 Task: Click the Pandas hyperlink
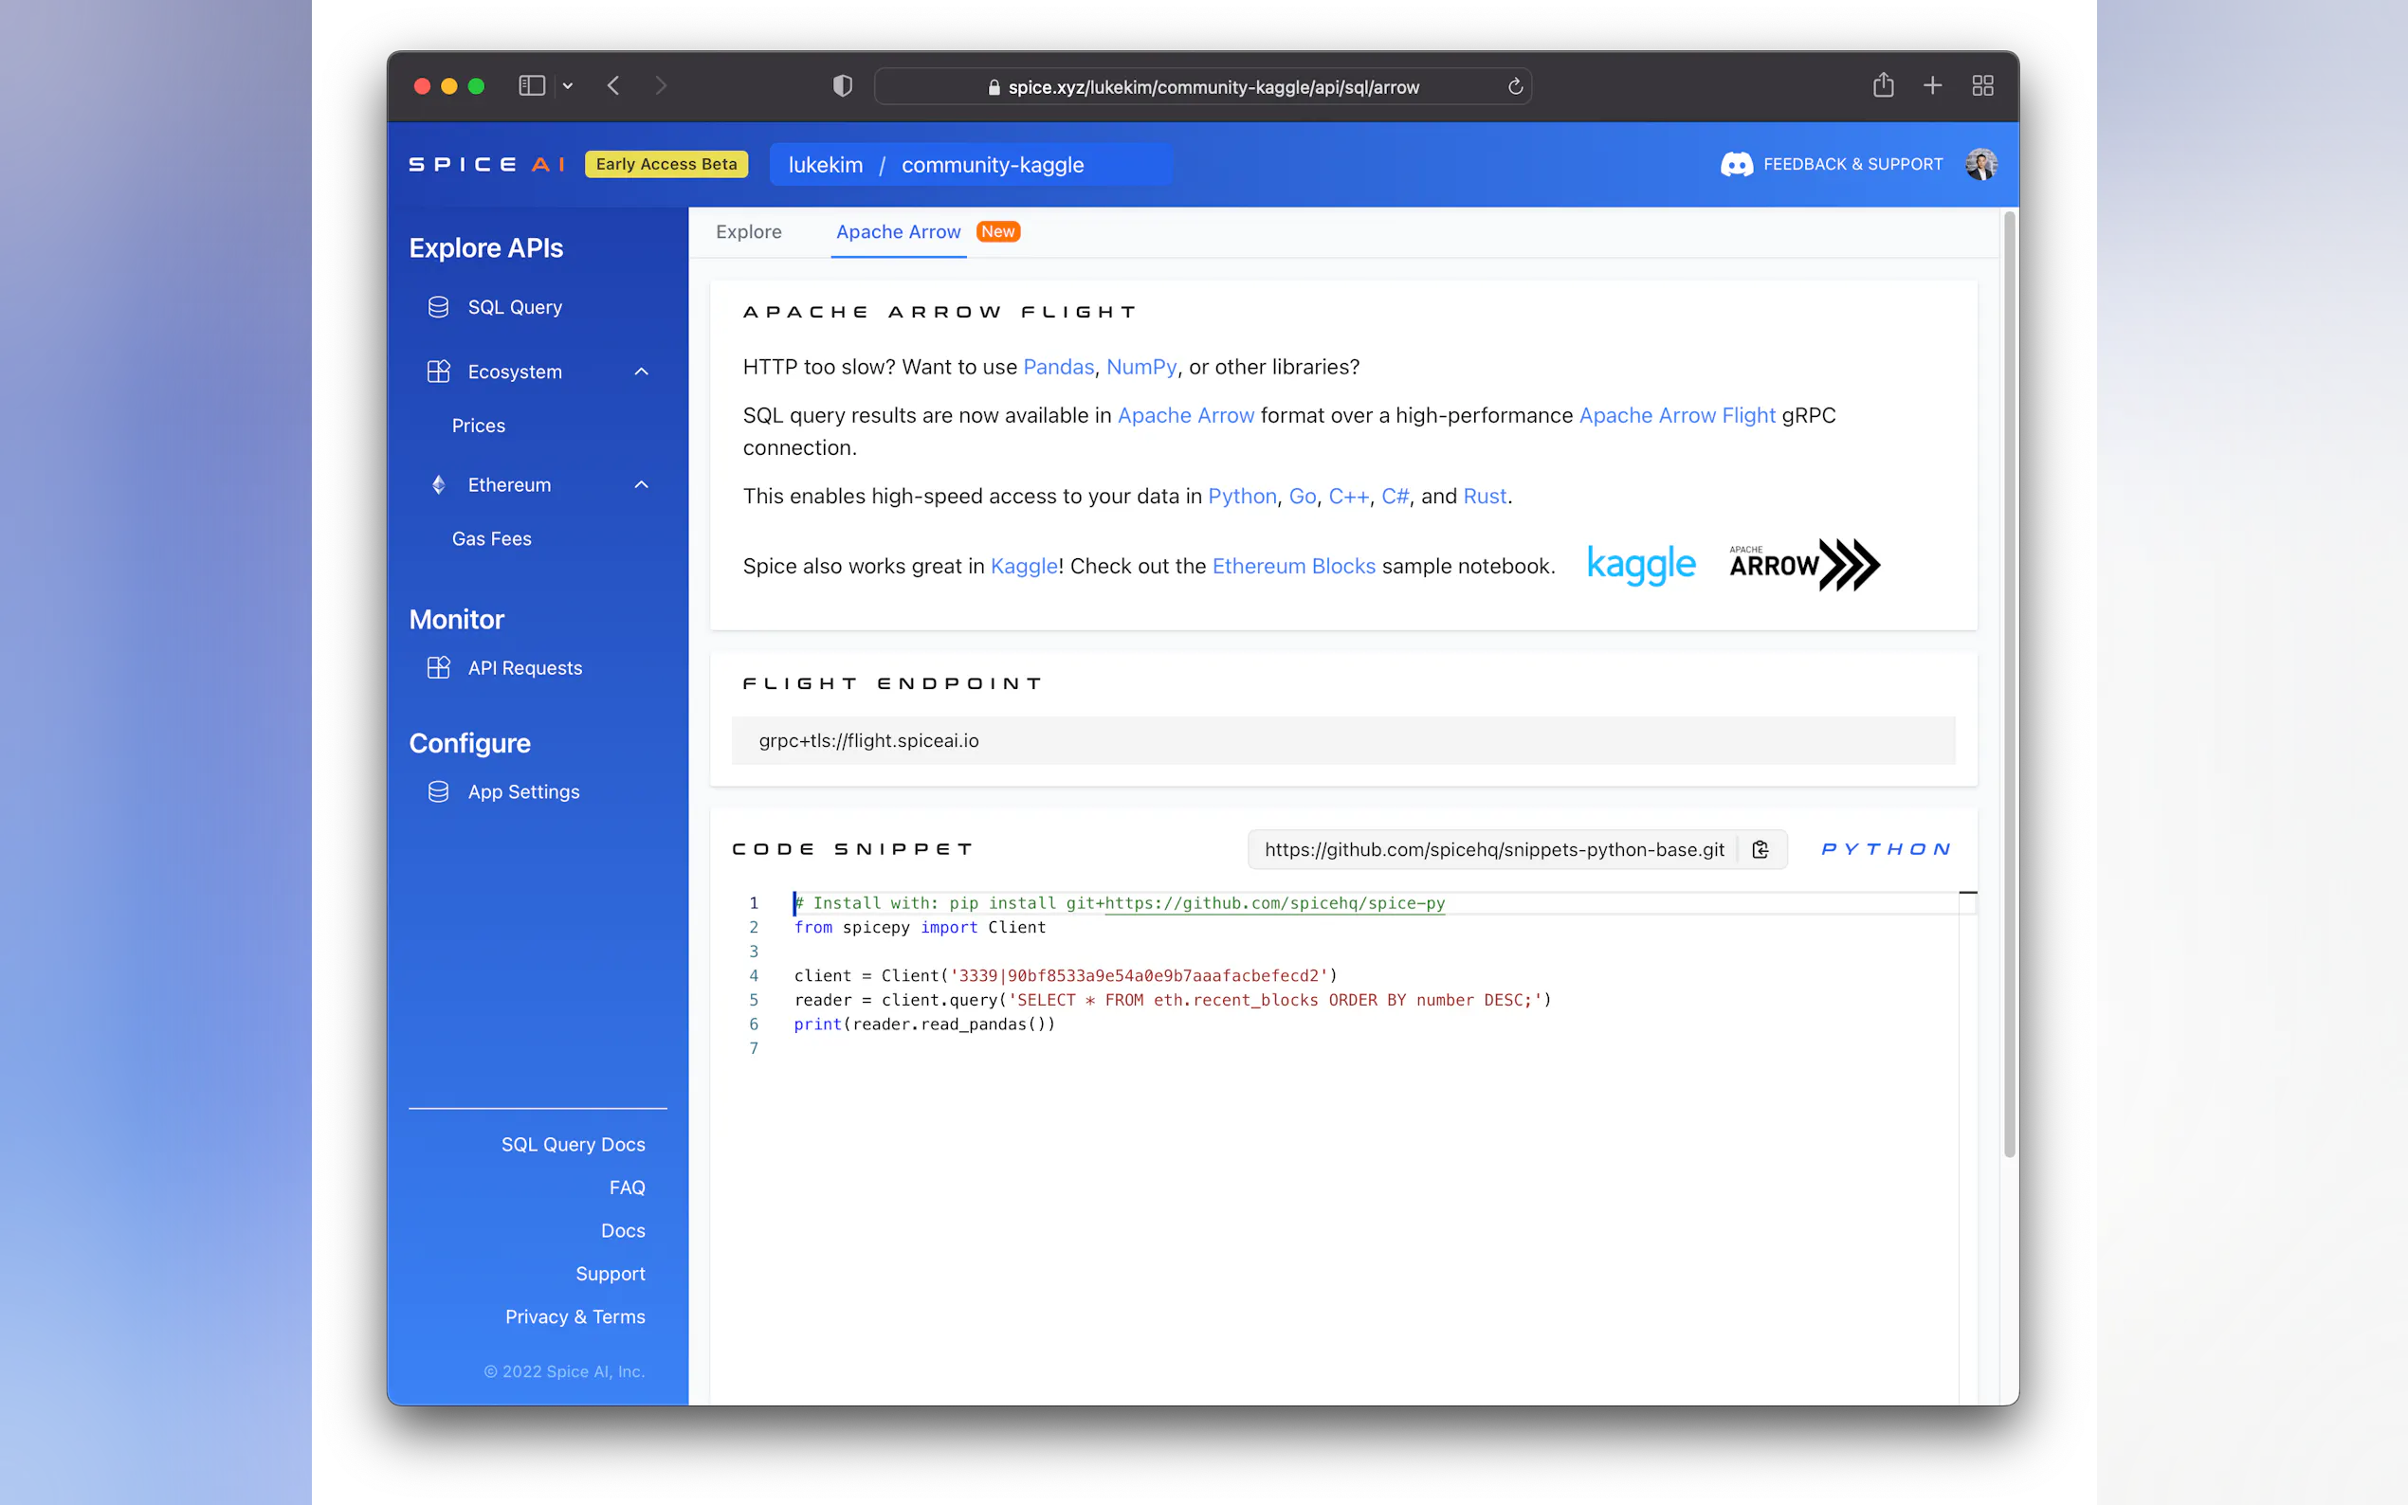pyautogui.click(x=1058, y=366)
